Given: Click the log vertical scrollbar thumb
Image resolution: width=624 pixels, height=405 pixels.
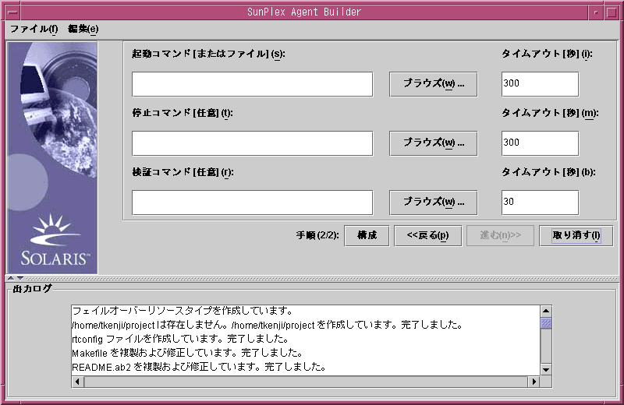Looking at the screenshot, I should coord(546,323).
